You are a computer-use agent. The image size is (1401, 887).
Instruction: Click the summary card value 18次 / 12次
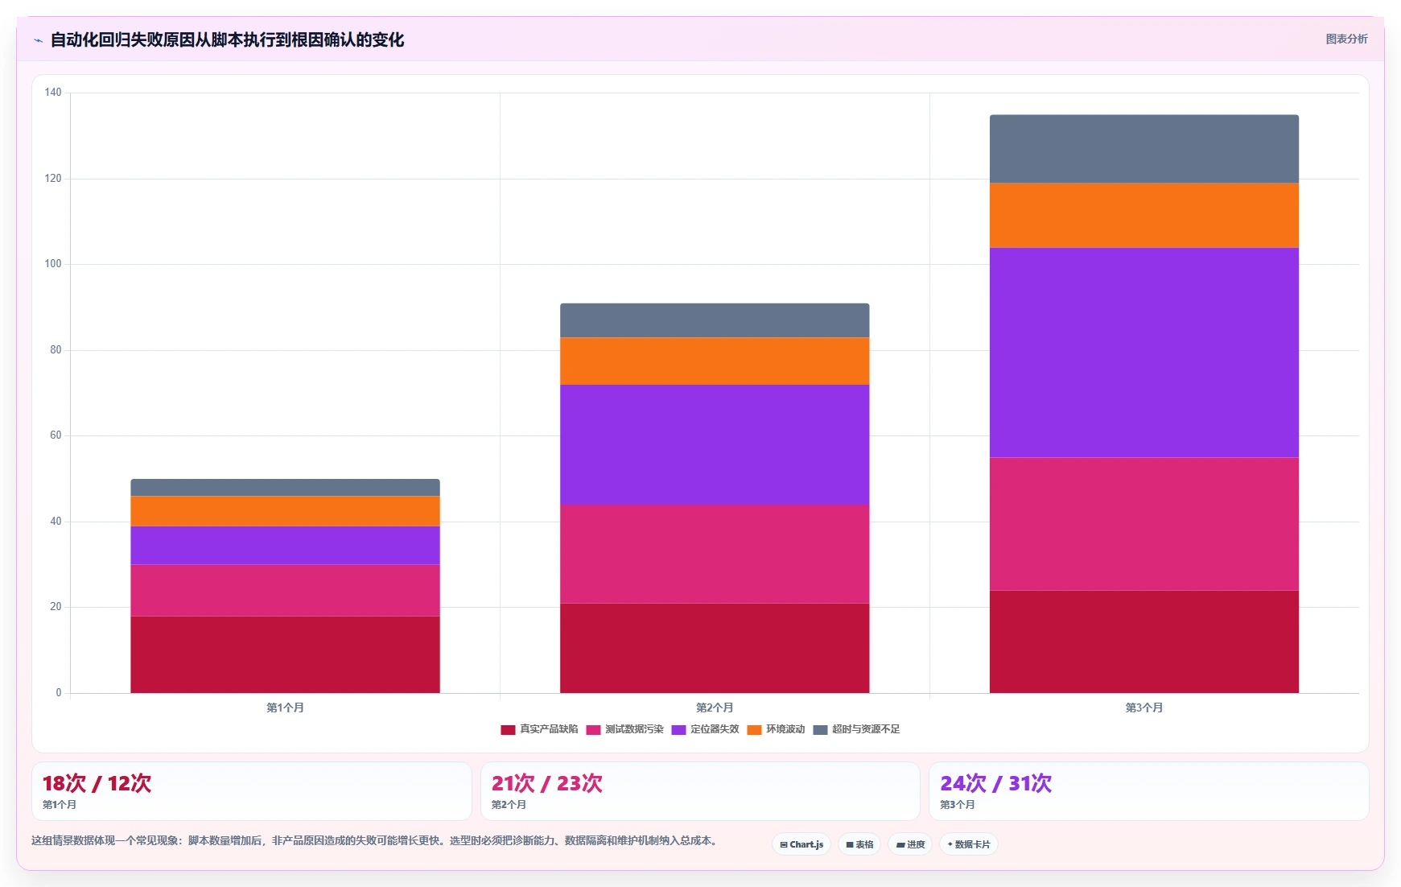click(x=97, y=783)
